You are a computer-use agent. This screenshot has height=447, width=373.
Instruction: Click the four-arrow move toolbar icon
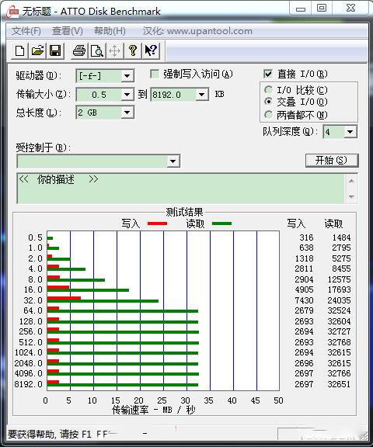tap(115, 51)
